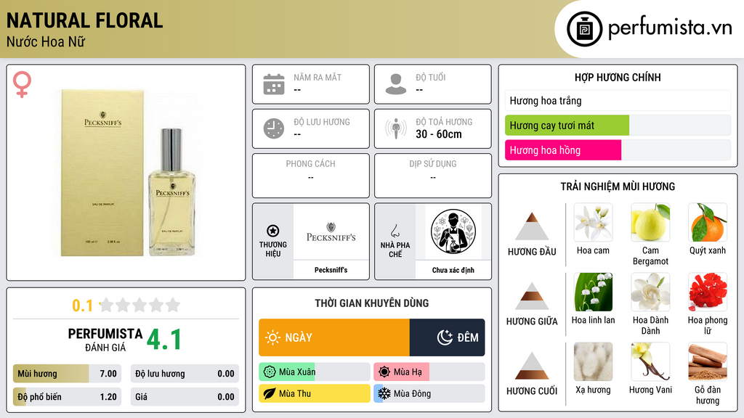Screen dimensions: 744x418
Task: Click the Hương giữa pyramid icon
Action: tap(532, 296)
